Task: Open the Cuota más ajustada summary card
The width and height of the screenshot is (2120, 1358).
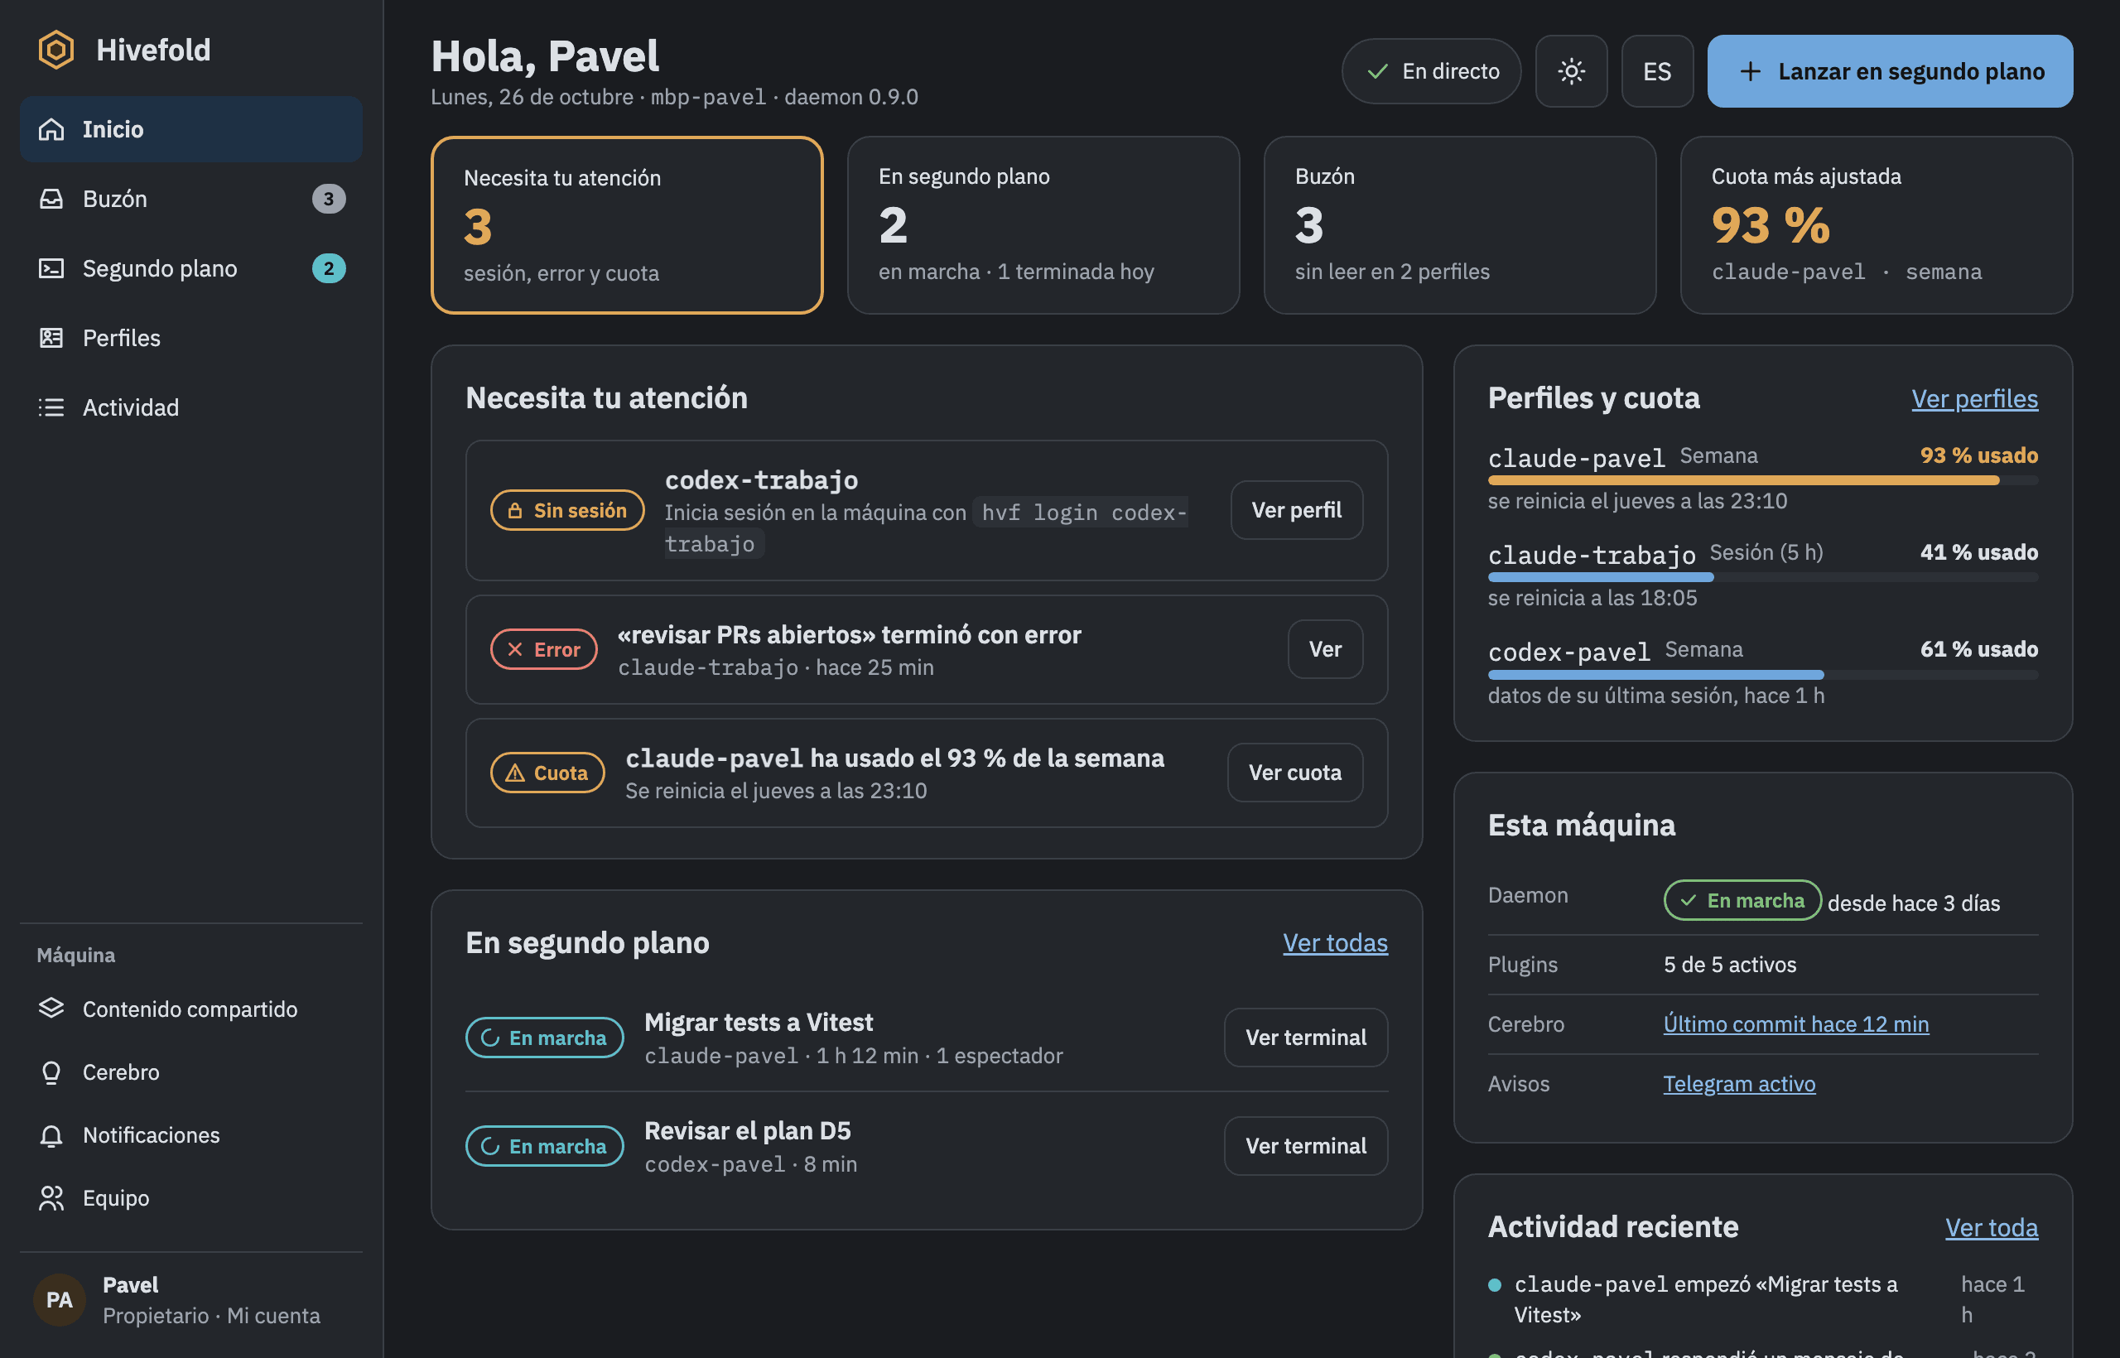Action: point(1876,225)
